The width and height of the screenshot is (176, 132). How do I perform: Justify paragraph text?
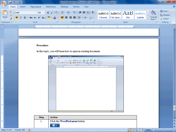click(x=74, y=18)
